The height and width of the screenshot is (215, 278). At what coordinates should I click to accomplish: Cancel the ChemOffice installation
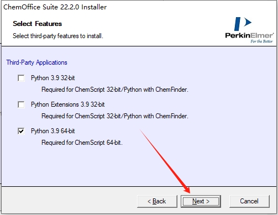(249, 201)
